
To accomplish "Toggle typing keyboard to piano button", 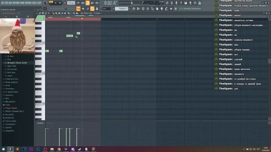I will pyautogui.click(x=78, y=8).
